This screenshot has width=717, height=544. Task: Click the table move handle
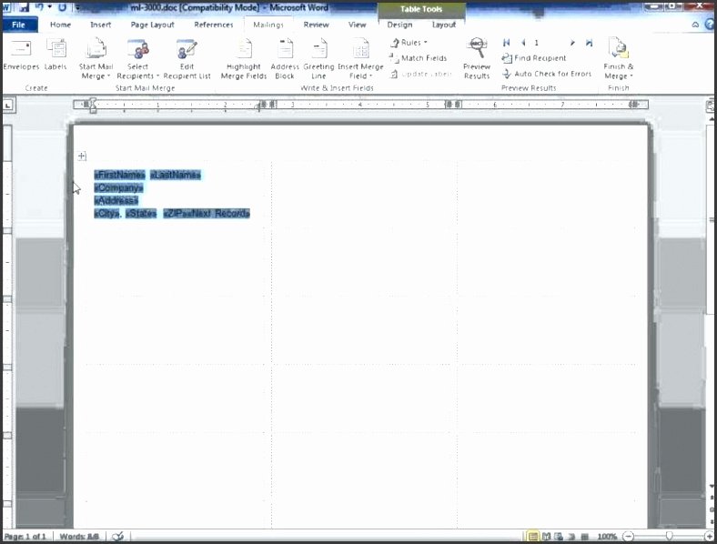coord(82,156)
